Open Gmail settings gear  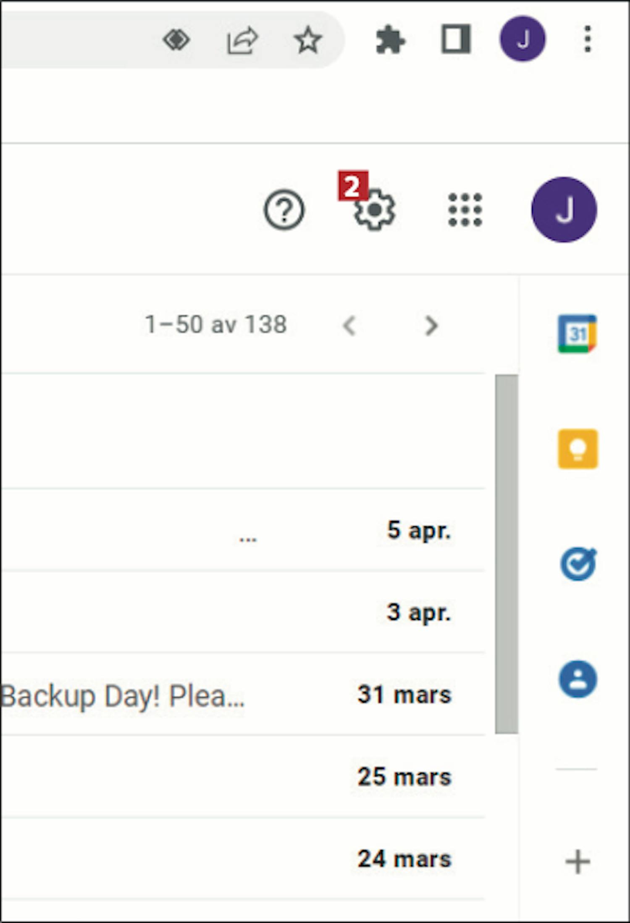coord(374,210)
